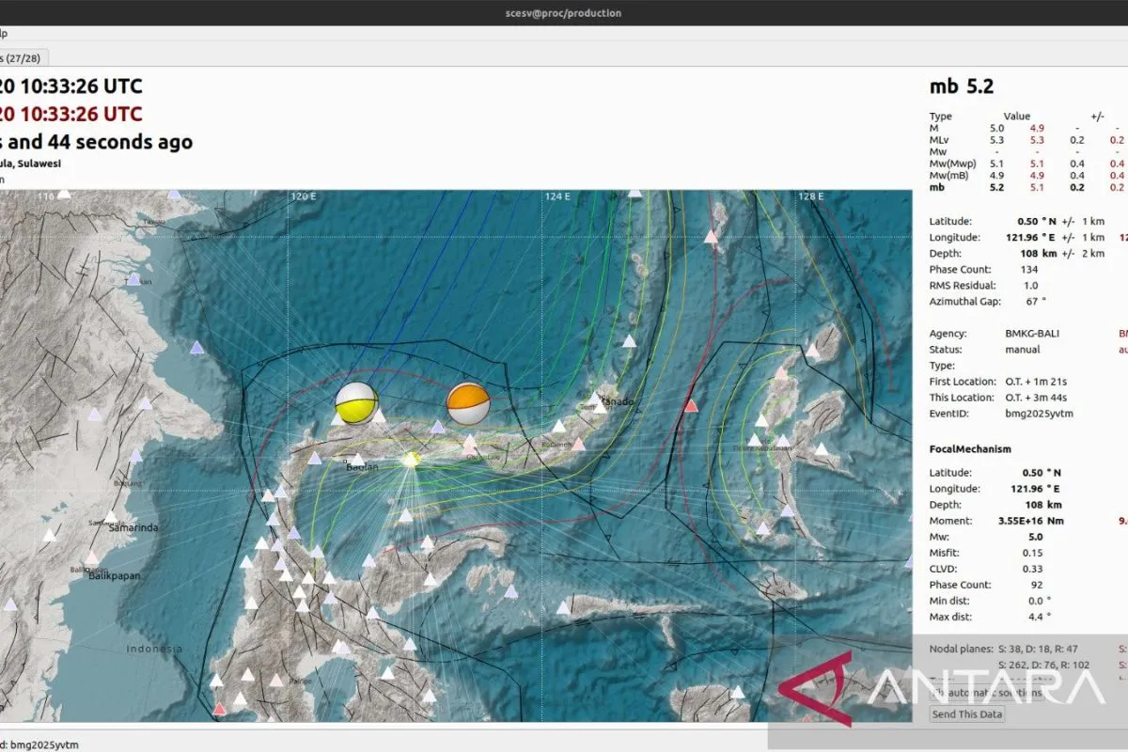Click station triangle beside the yellow beachball
This screenshot has width=1128, height=752.
click(x=379, y=415)
